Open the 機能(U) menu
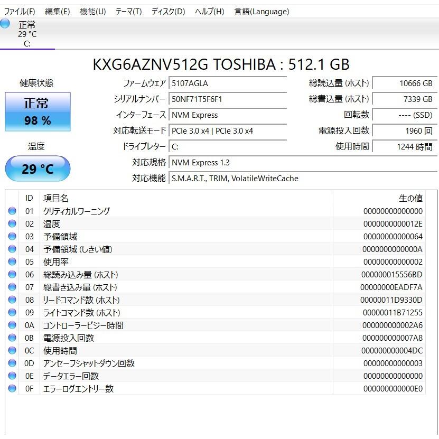The height and width of the screenshot is (439, 439). (x=92, y=12)
